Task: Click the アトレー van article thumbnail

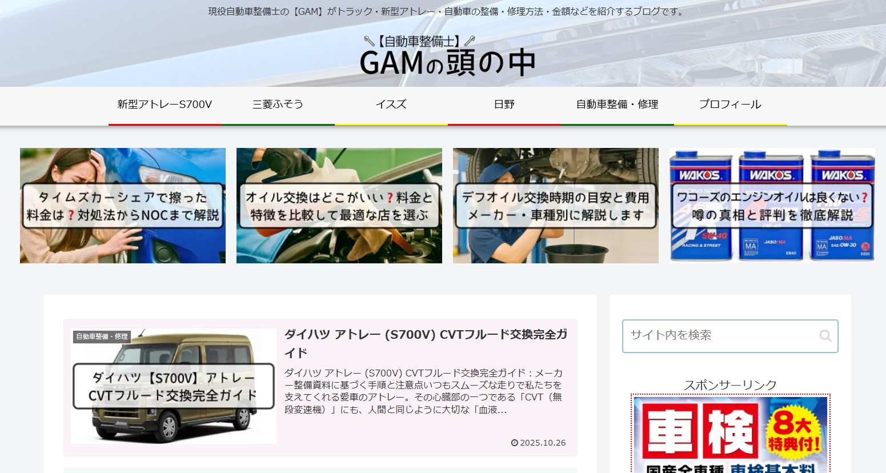Action: click(171, 386)
